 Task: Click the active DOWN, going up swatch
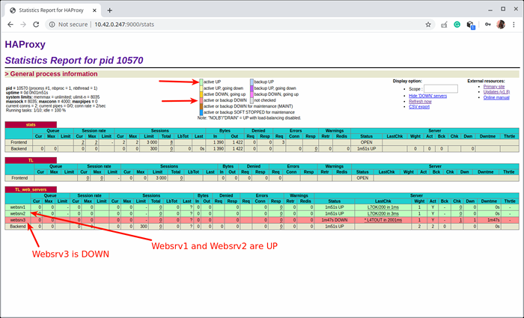tap(201, 94)
